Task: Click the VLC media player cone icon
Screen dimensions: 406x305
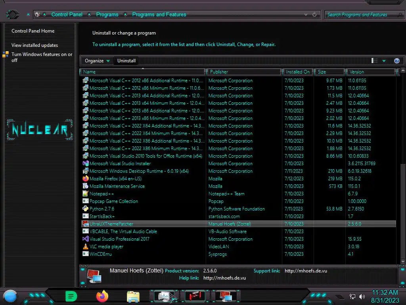Action: tap(86, 246)
